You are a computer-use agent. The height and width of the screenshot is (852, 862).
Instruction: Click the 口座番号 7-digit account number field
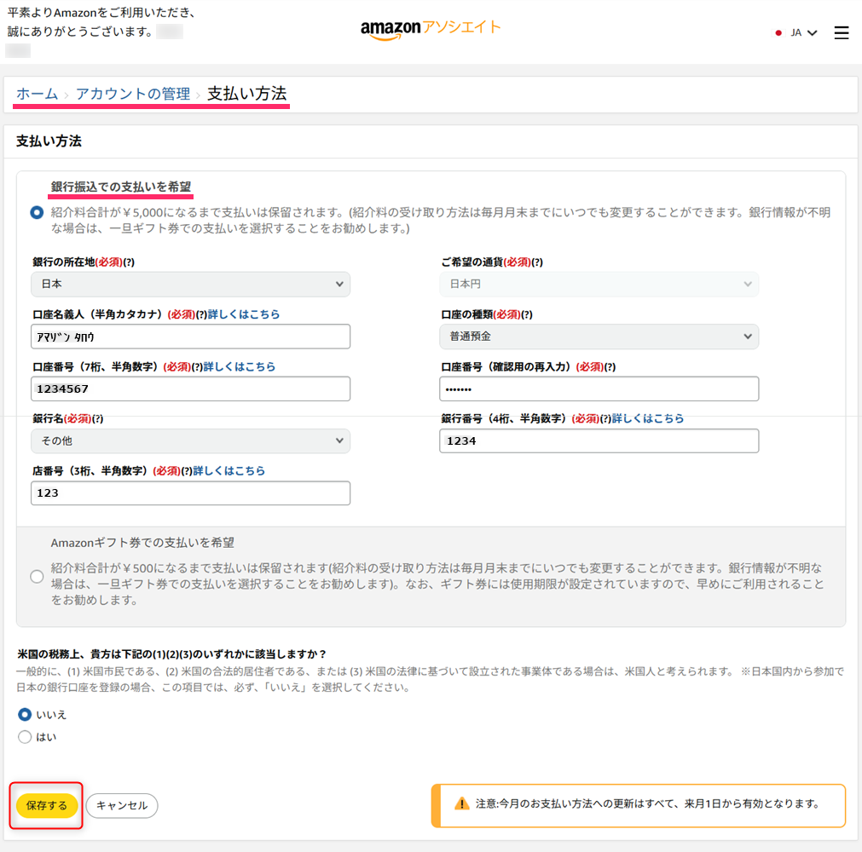click(x=190, y=389)
